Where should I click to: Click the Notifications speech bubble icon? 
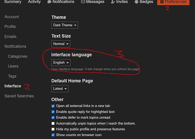pyautogui.click(x=49, y=2)
